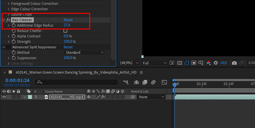Screen dimensions: 255x128
Task: Toggle the shy switch on layer 1
Action: 89,97
